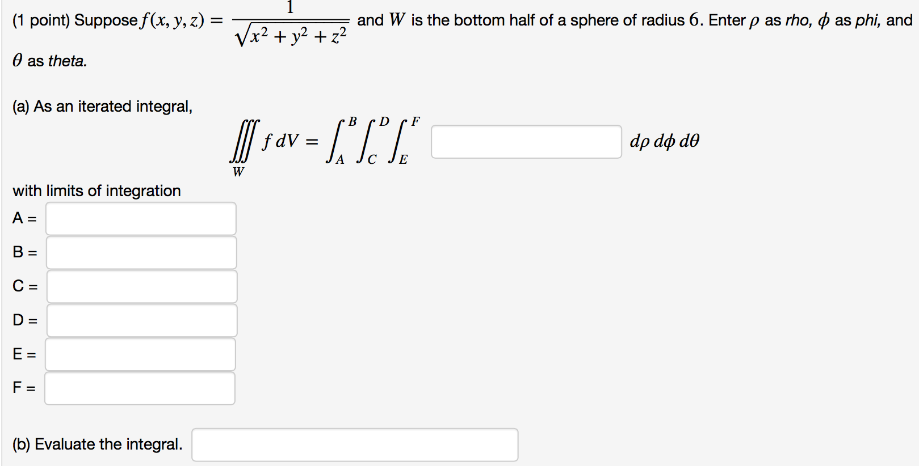The image size is (919, 466).
Task: Click the "(a) As an iterated integral," text
Action: pyautogui.click(x=102, y=107)
